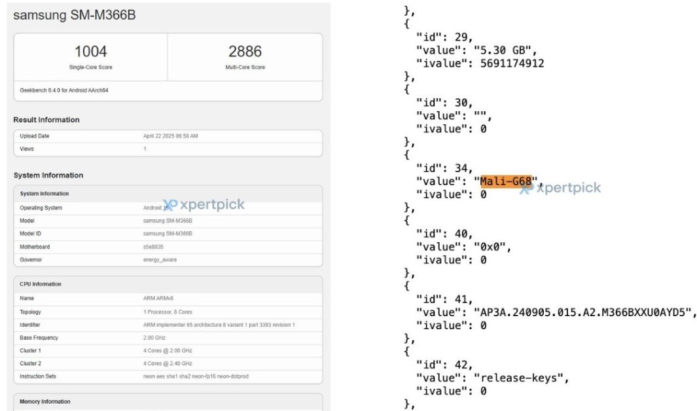The image size is (697, 411).
Task: Select the Geekbench 6.4.0 for Android AArch64 line
Action: point(64,90)
